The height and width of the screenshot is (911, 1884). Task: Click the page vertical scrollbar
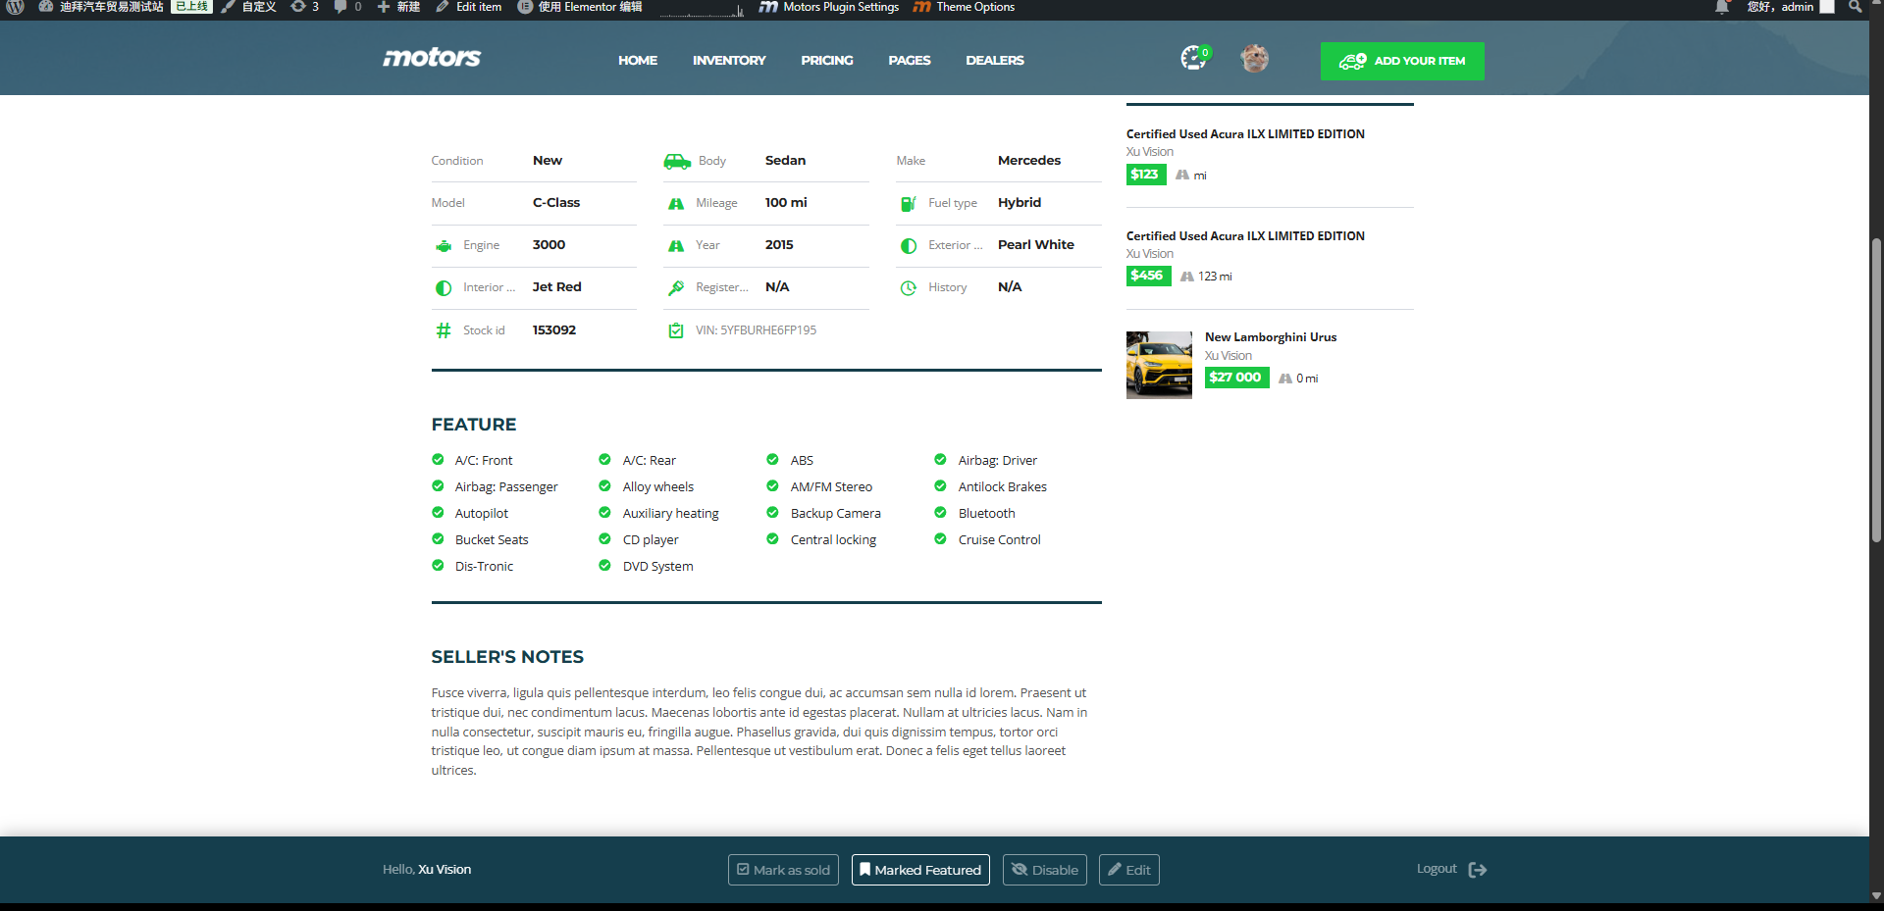pyautogui.click(x=1876, y=389)
